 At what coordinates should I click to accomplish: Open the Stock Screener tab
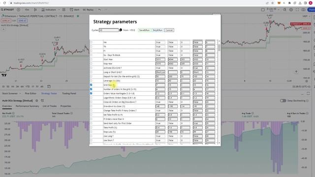(10, 93)
